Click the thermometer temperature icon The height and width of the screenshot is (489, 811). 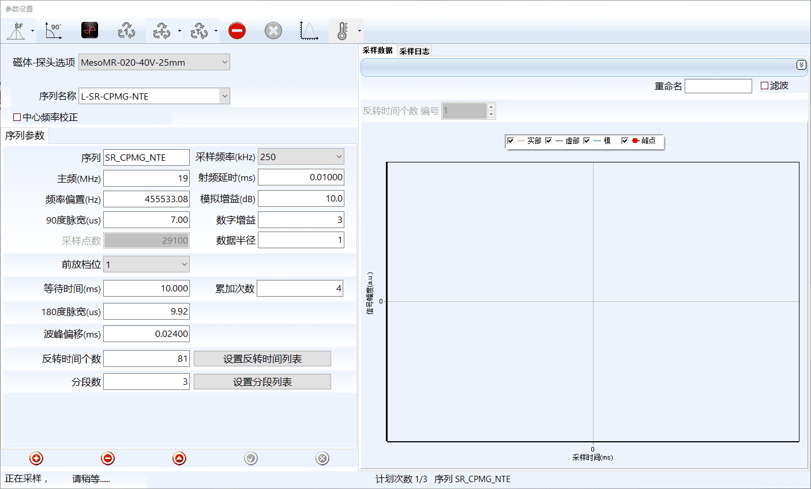pos(343,31)
